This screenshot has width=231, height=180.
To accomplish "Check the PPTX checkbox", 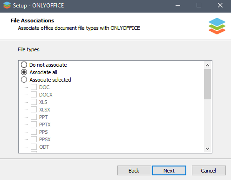I will [34, 125].
